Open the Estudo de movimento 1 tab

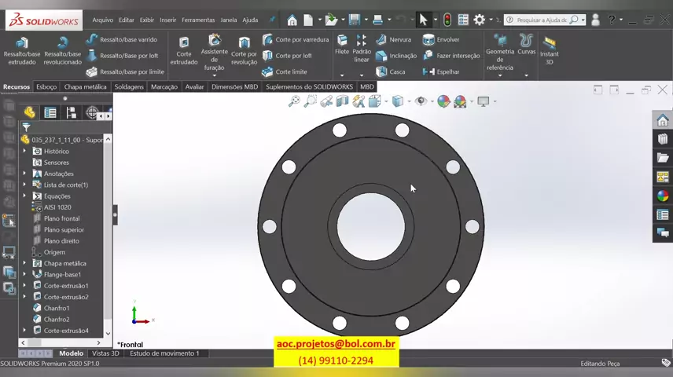(x=164, y=353)
